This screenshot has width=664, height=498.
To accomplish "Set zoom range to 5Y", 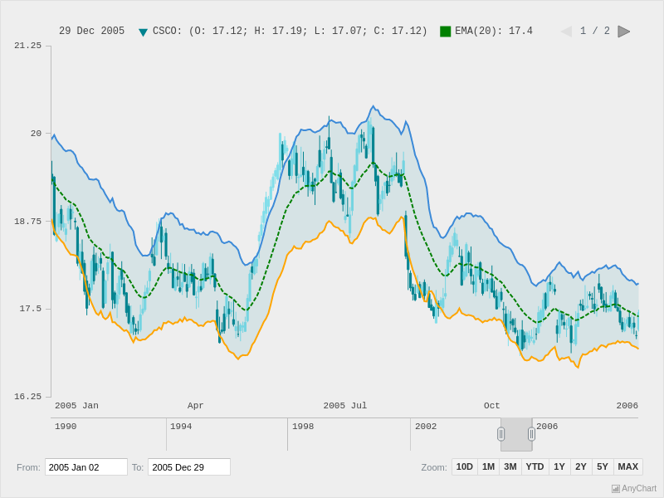I will [x=603, y=466].
